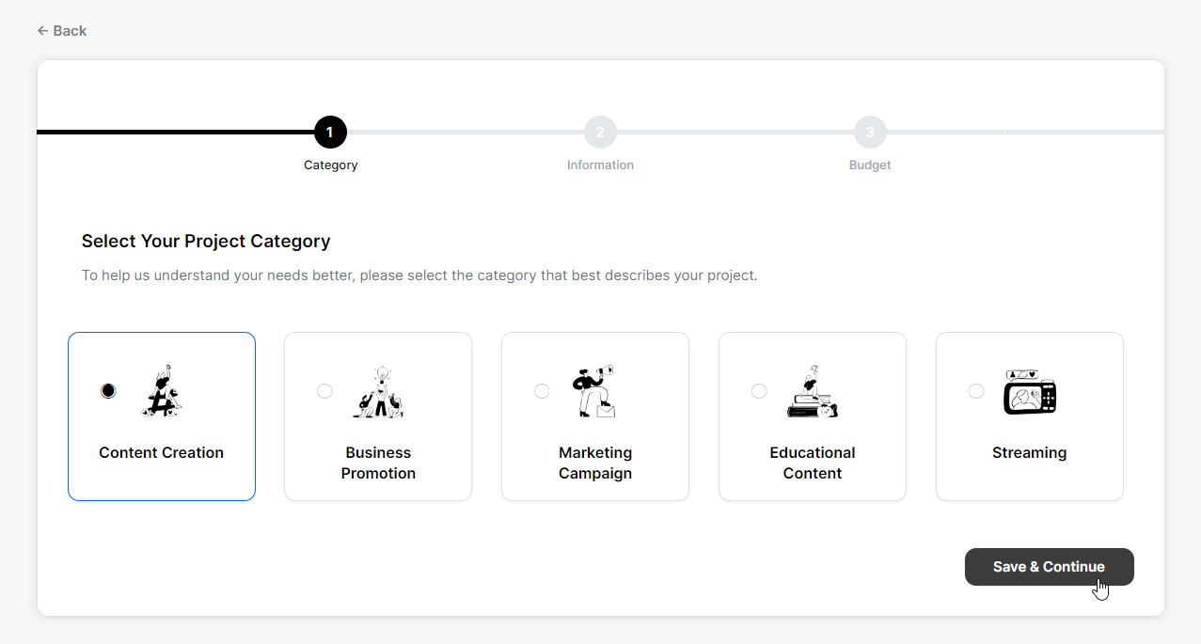Select the Marketing Campaign radio button
Image resolution: width=1201 pixels, height=644 pixels.
click(x=542, y=391)
